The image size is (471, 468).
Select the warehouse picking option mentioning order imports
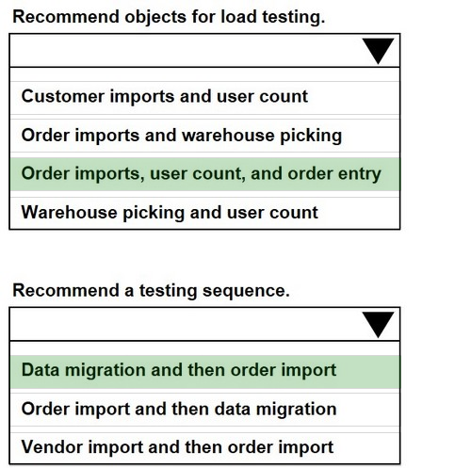pos(204,136)
